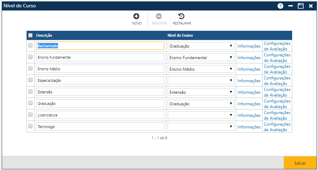This screenshot has width=318, height=170.
Task: Click the Novo plus icon
Action: (x=137, y=16)
